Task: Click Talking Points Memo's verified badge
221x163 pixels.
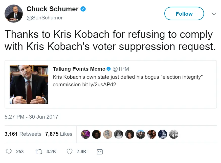Action: 108,69
